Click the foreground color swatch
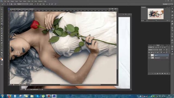Image resolution: width=174 pixels, height=98 pixels. point(1,59)
